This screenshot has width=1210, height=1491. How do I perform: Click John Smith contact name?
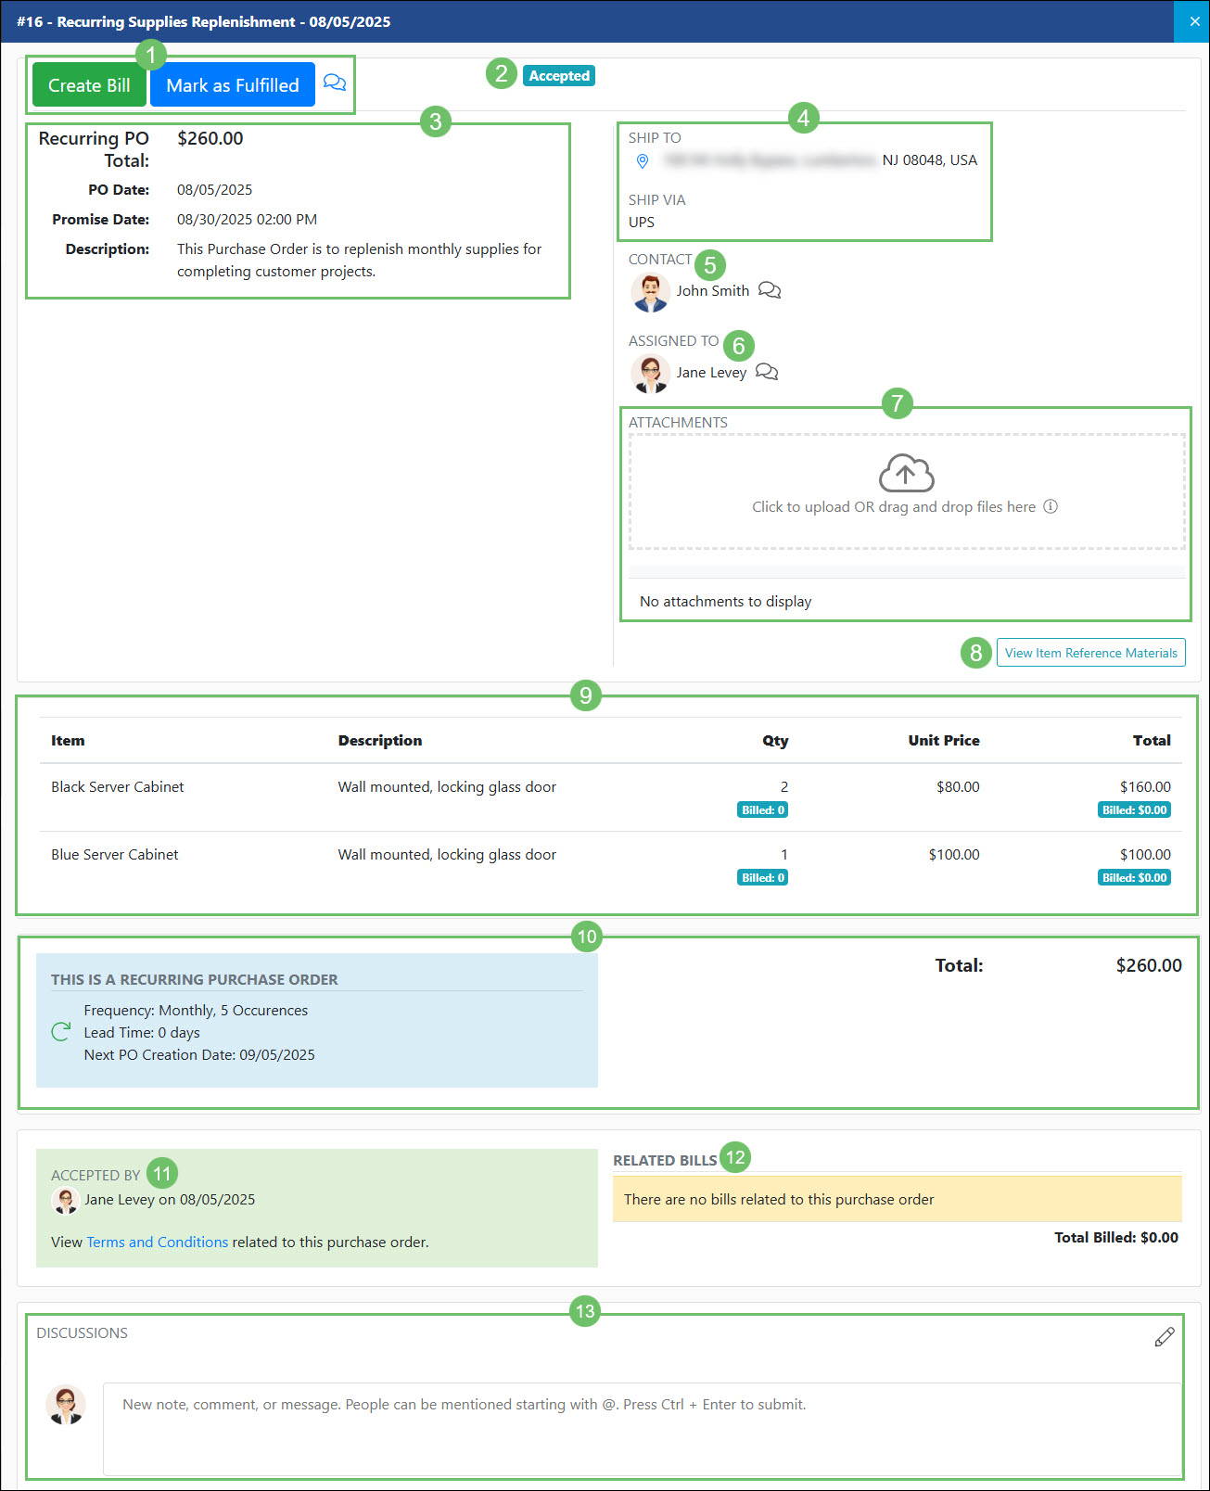point(713,291)
